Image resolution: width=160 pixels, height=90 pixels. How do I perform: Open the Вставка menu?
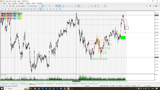[14, 3]
